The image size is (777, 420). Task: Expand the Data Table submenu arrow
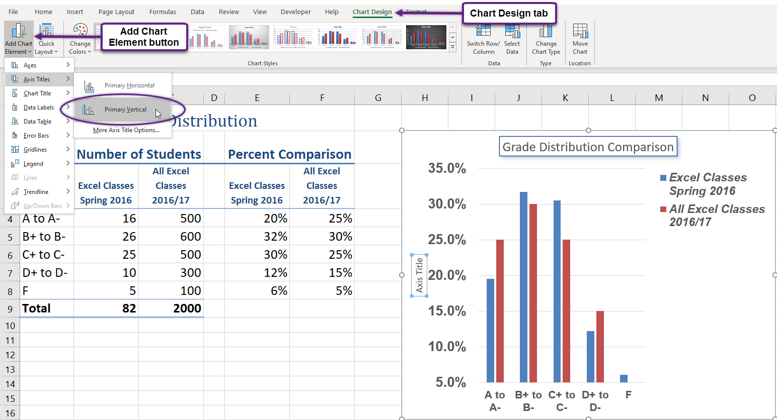pos(68,121)
